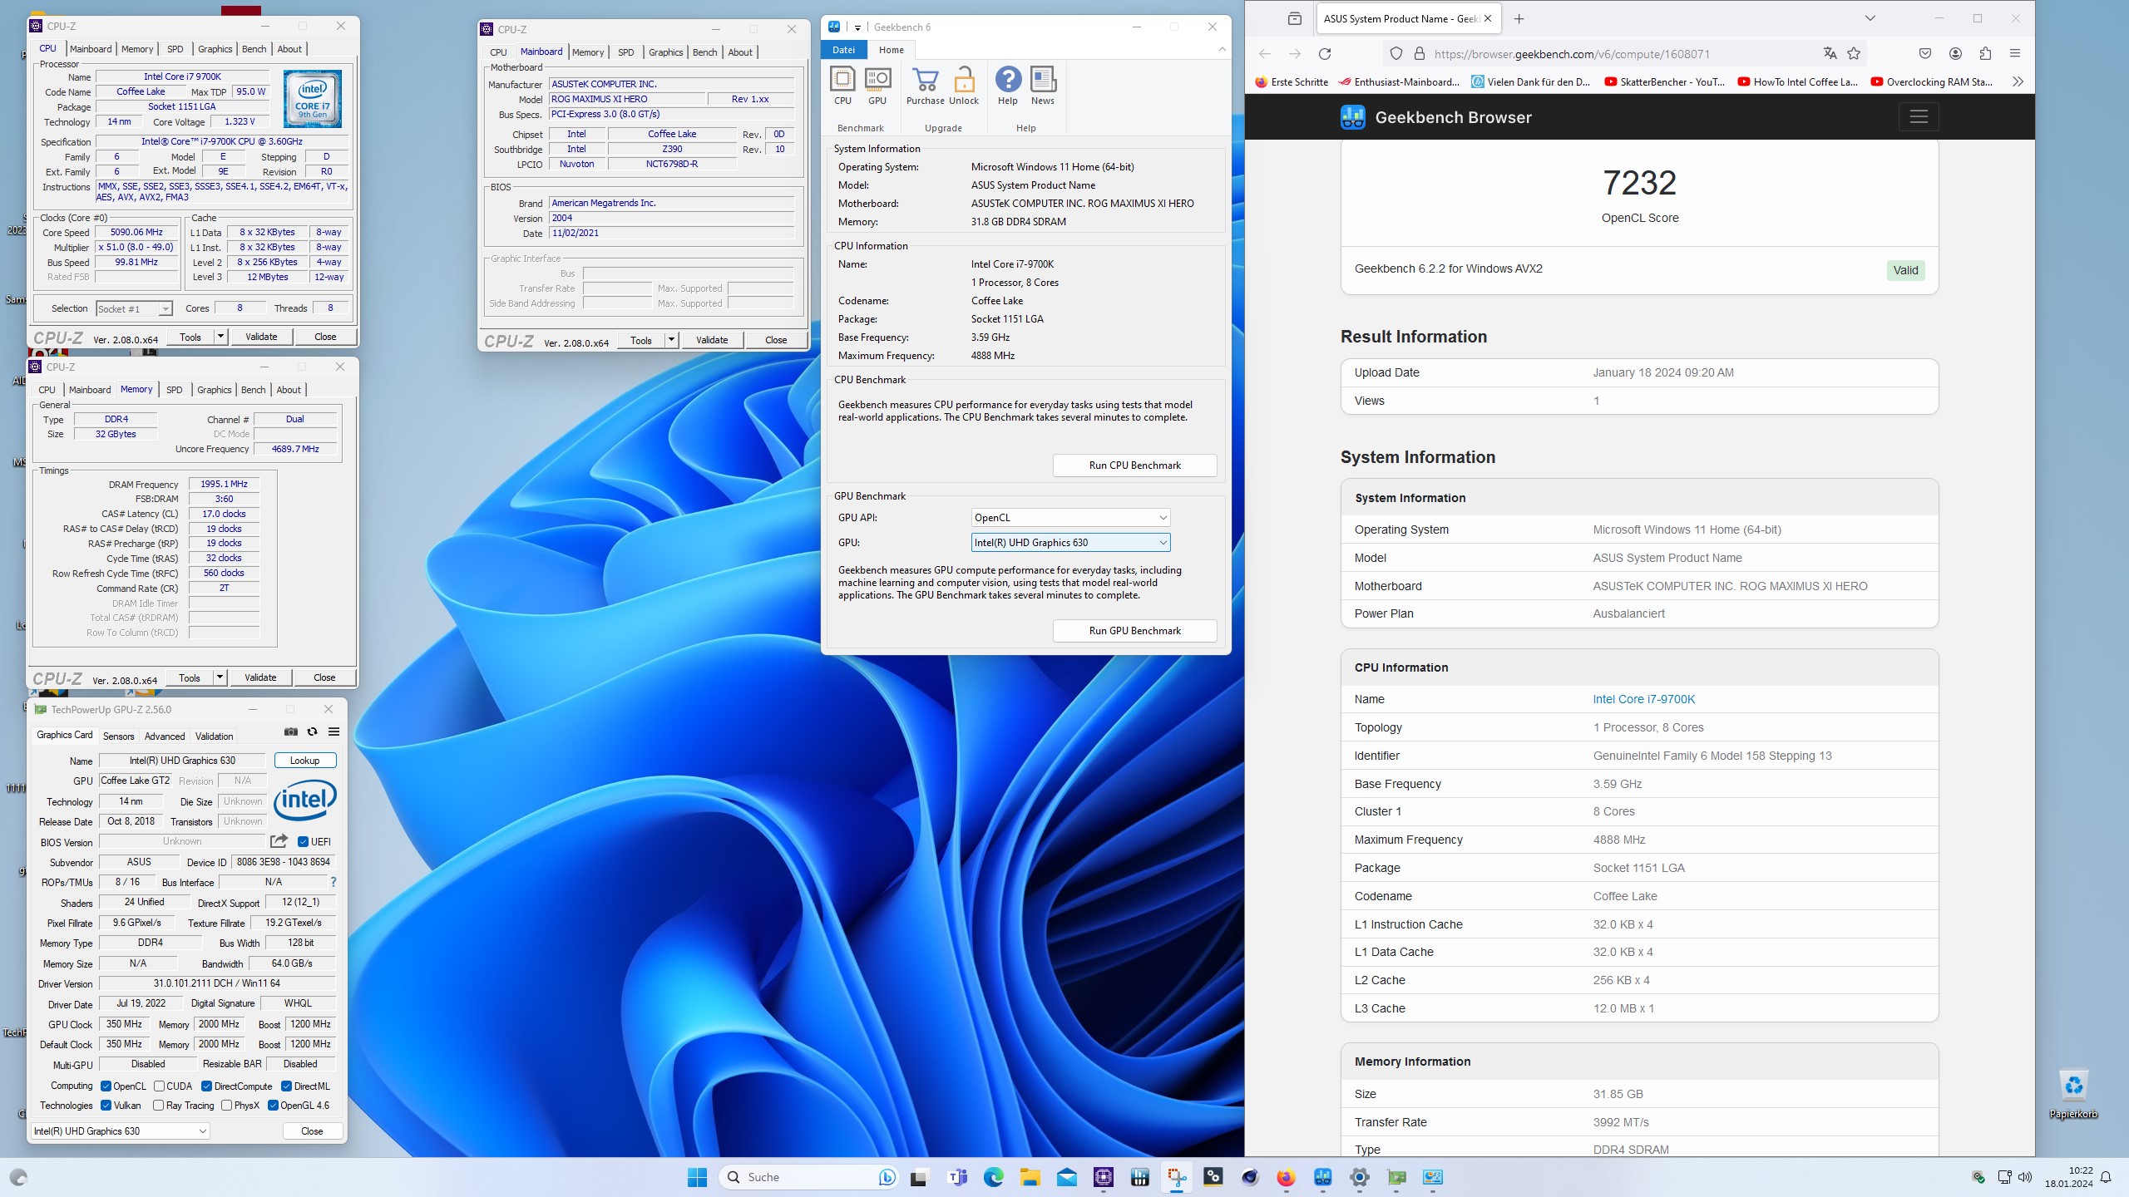Click the tracking protection shield icon

pyautogui.click(x=1396, y=54)
